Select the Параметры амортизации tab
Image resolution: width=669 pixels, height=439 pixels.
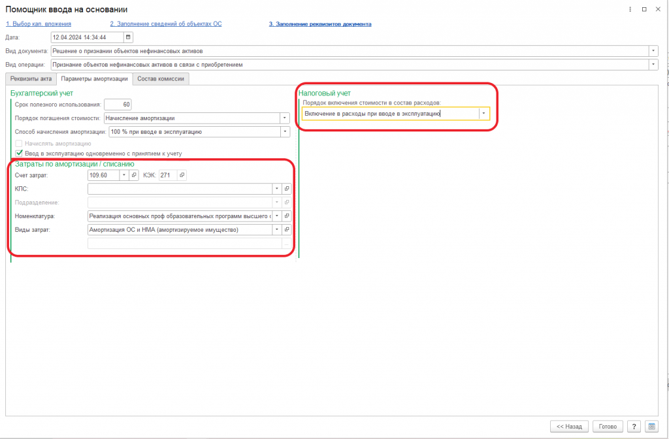coord(94,79)
